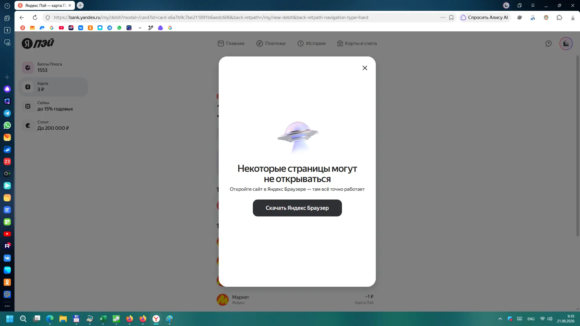The image size is (580, 326).
Task: Open Windows Start menu
Action: (10, 319)
